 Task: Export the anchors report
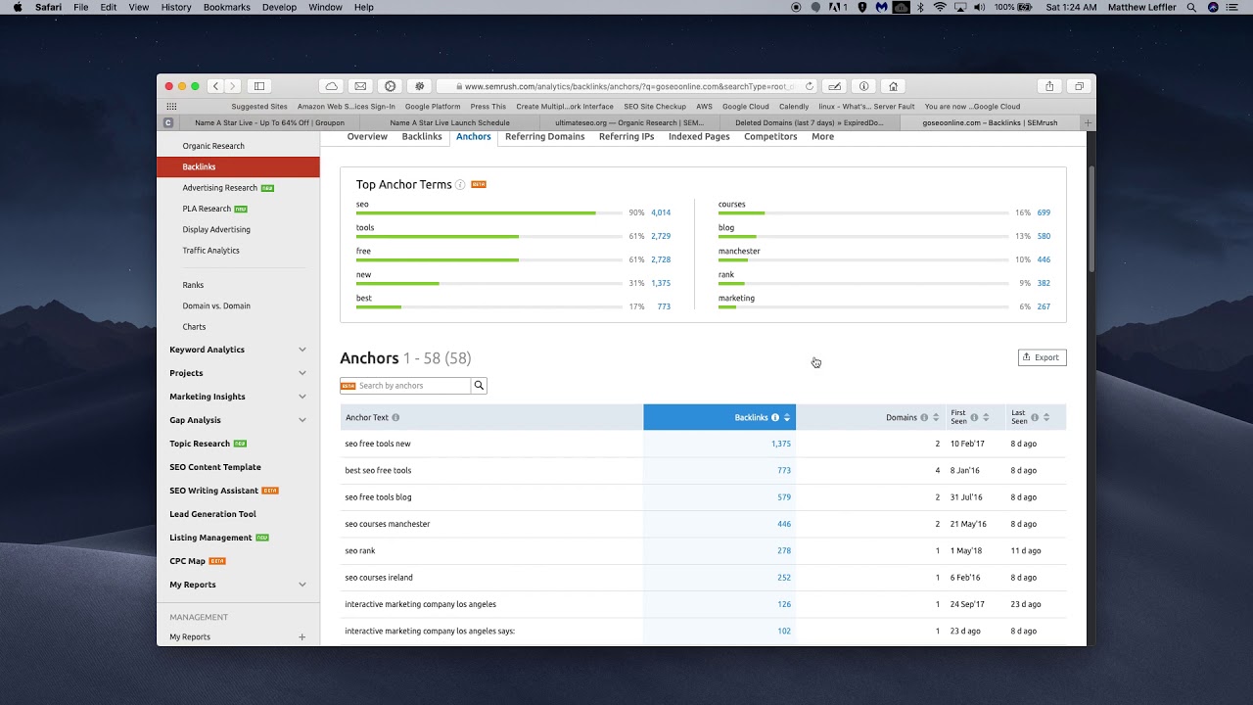point(1043,357)
